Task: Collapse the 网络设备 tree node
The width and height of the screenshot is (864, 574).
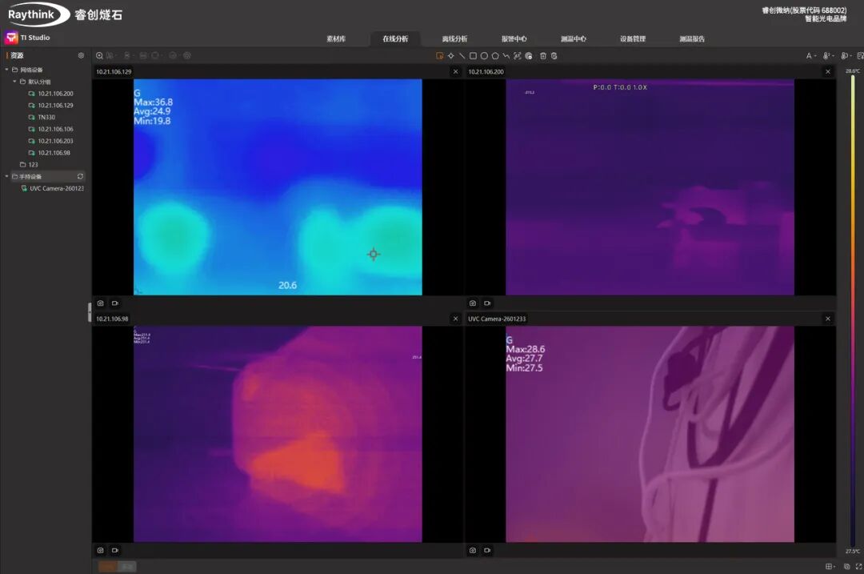Action: (x=6, y=70)
